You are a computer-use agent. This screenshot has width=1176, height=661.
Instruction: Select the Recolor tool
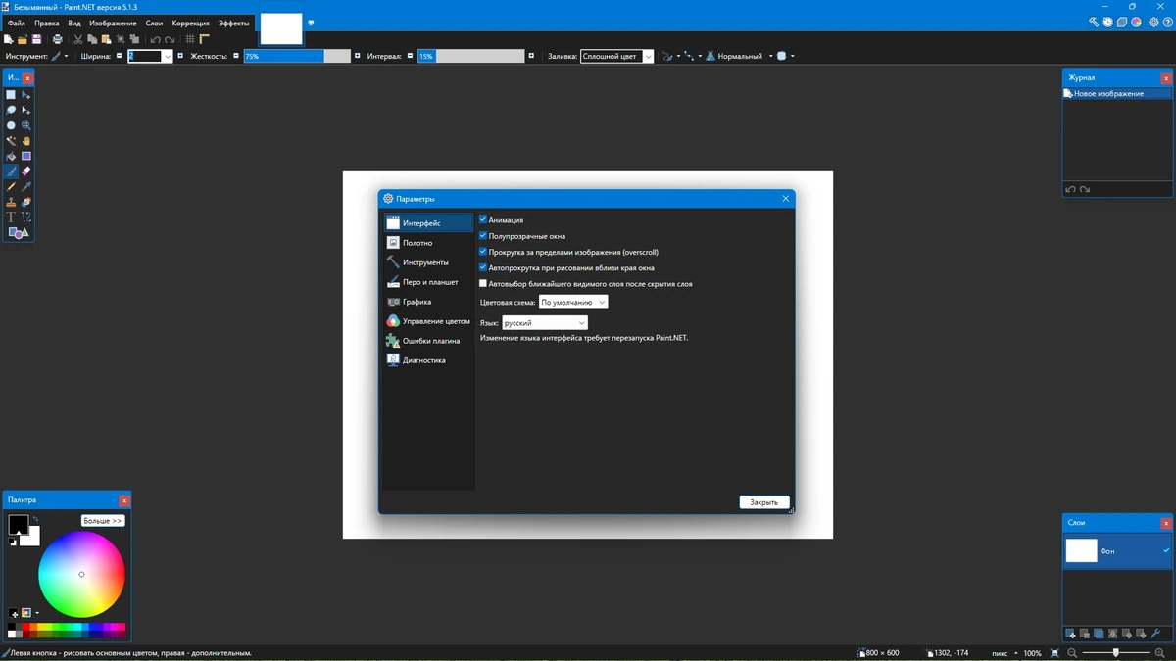pyautogui.click(x=26, y=202)
